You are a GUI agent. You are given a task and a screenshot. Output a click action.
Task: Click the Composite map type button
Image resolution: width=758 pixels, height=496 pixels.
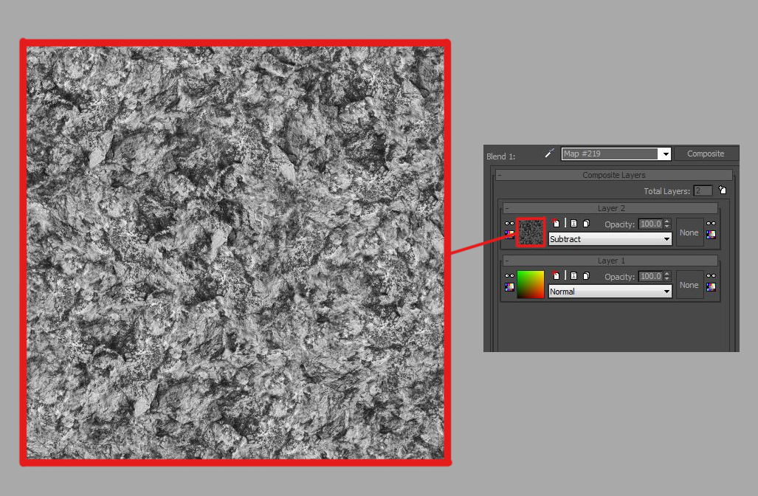point(706,154)
